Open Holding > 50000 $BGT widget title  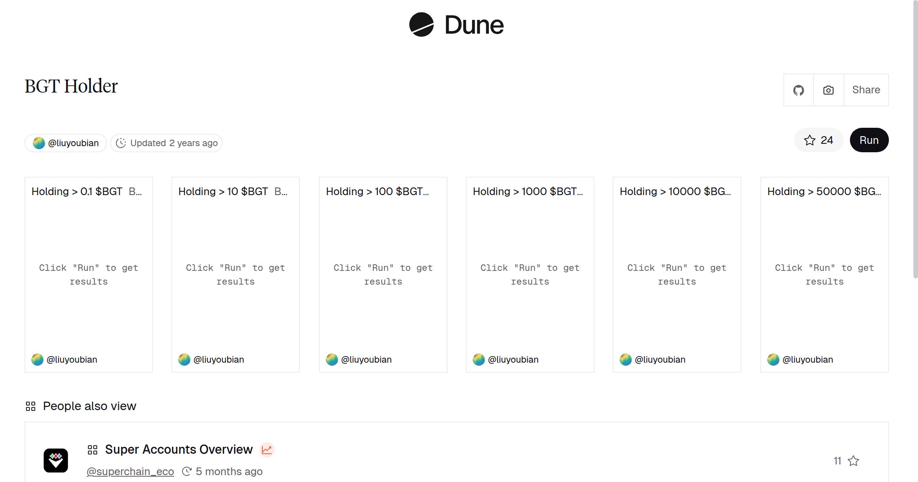point(824,191)
